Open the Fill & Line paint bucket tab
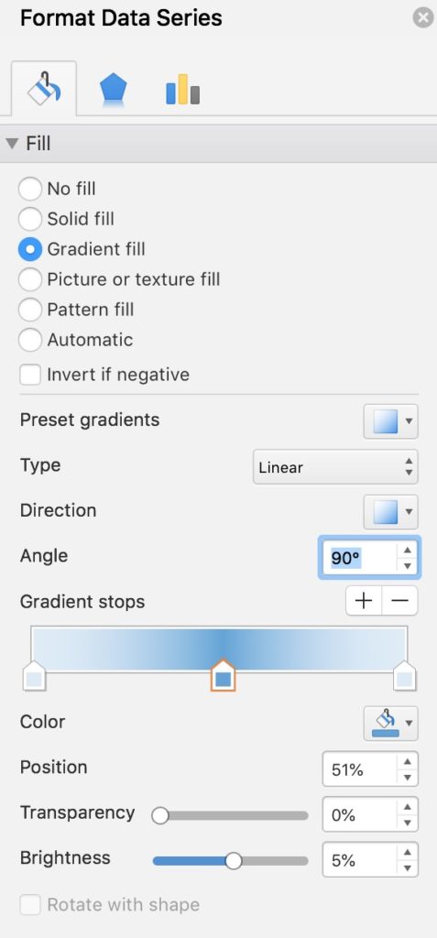The height and width of the screenshot is (938, 437). coord(44,89)
